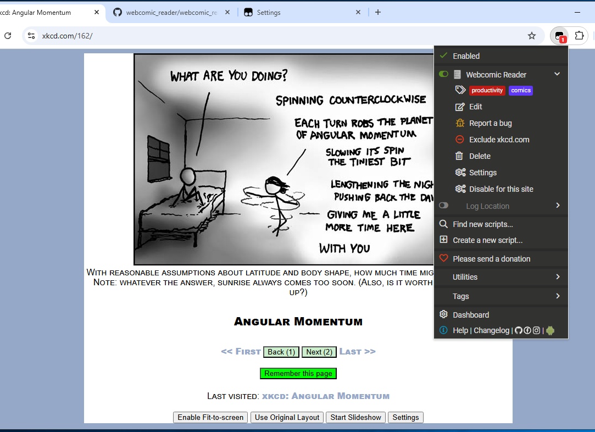595x432 pixels.
Task: Switch to the Settings browser tab
Action: [x=302, y=13]
